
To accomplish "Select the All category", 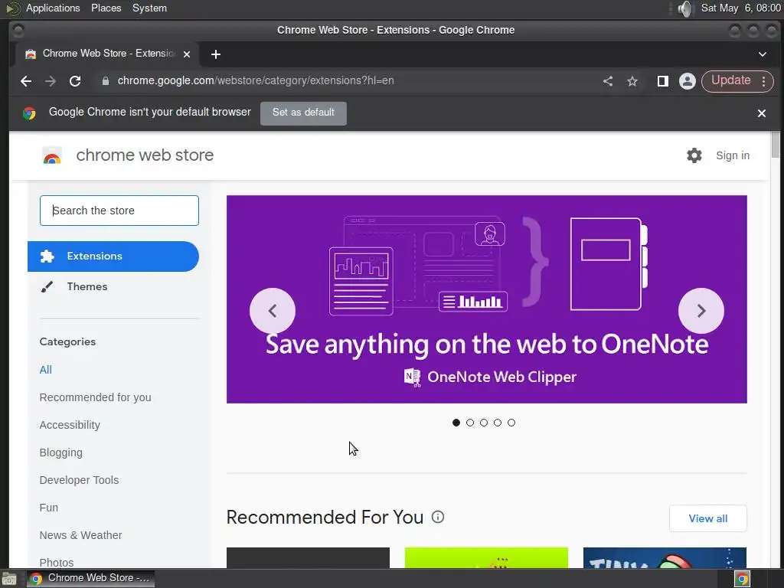I will pyautogui.click(x=45, y=370).
